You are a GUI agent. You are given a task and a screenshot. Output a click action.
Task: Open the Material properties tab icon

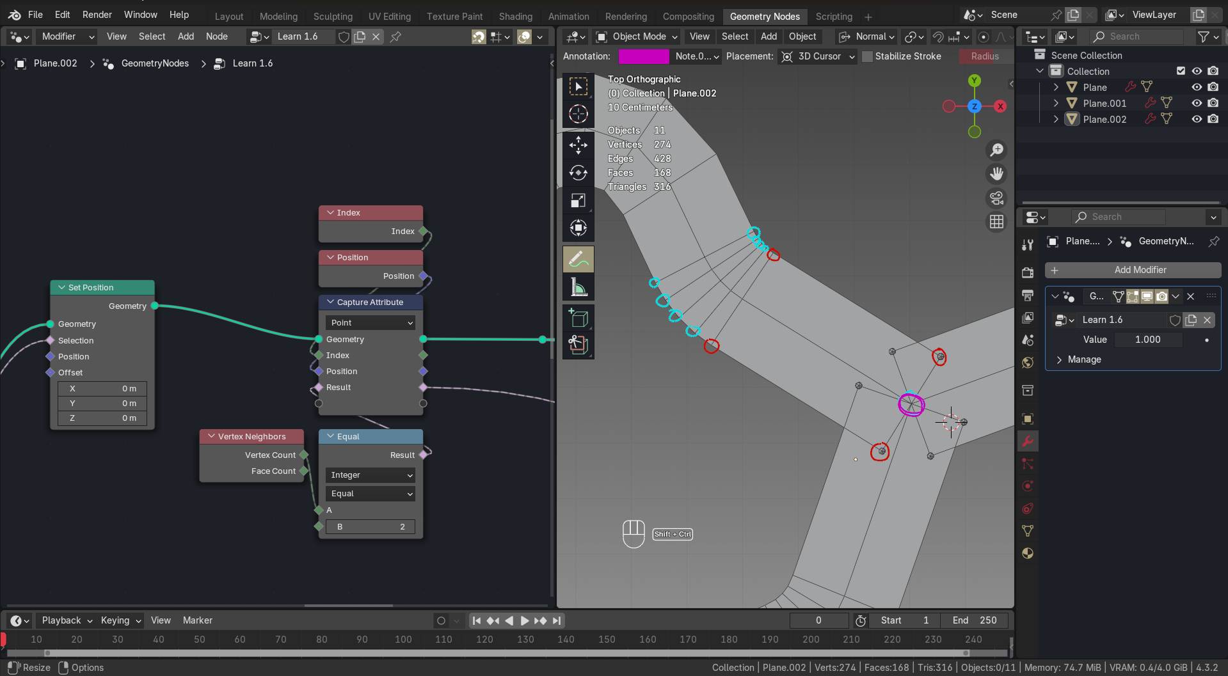(1028, 553)
